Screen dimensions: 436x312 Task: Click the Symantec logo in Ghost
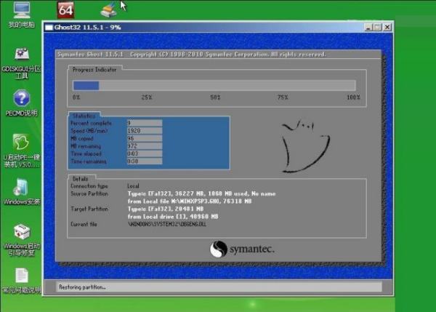pos(242,249)
